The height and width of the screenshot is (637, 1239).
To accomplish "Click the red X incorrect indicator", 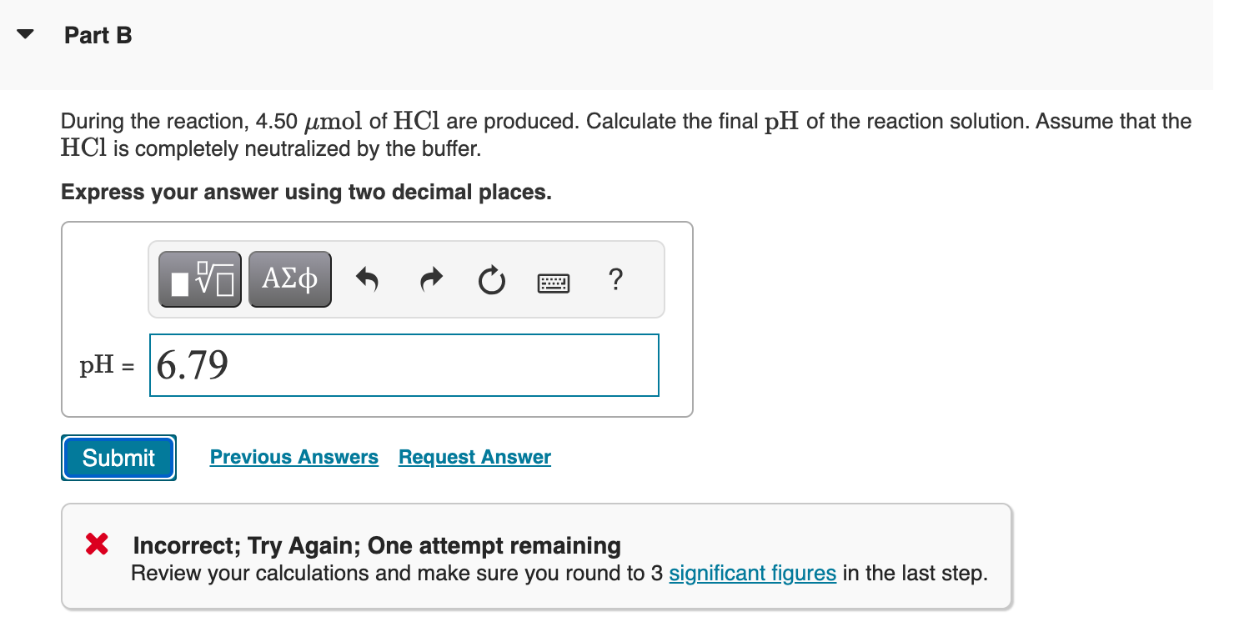I will (96, 544).
